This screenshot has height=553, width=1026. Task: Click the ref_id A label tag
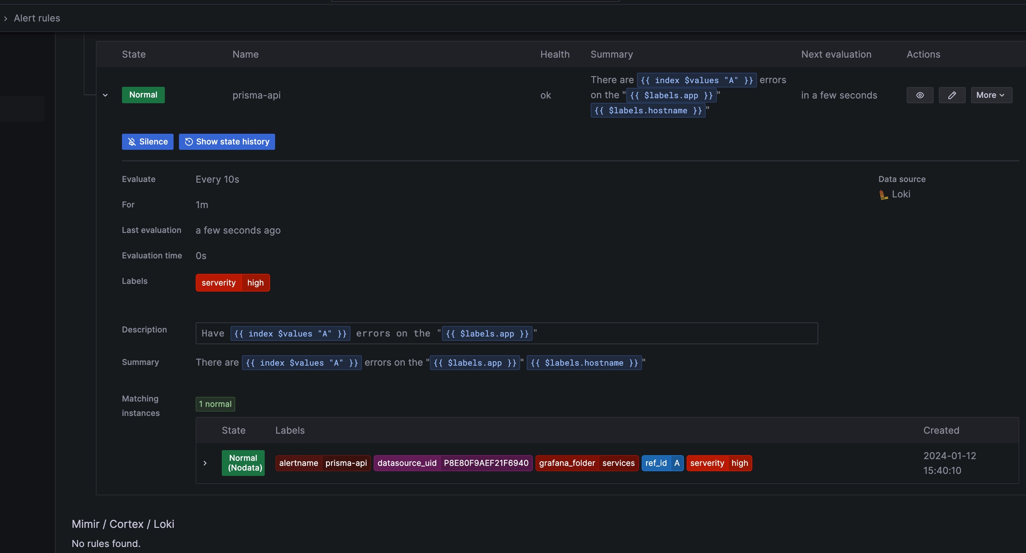(662, 463)
